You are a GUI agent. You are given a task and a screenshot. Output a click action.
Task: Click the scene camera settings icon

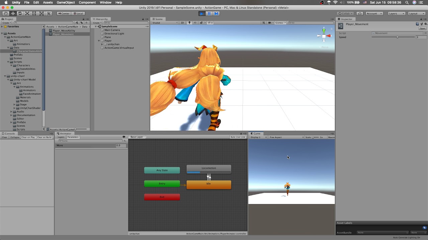tap(270, 23)
